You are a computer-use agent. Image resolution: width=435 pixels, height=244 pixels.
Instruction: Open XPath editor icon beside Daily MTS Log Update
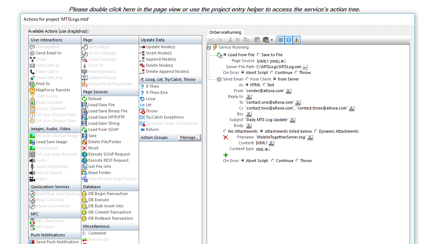tap(292, 120)
